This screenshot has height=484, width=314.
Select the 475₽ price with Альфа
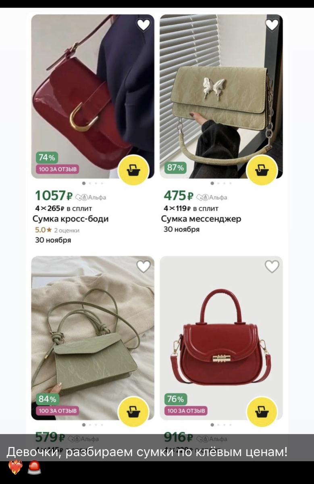195,196
